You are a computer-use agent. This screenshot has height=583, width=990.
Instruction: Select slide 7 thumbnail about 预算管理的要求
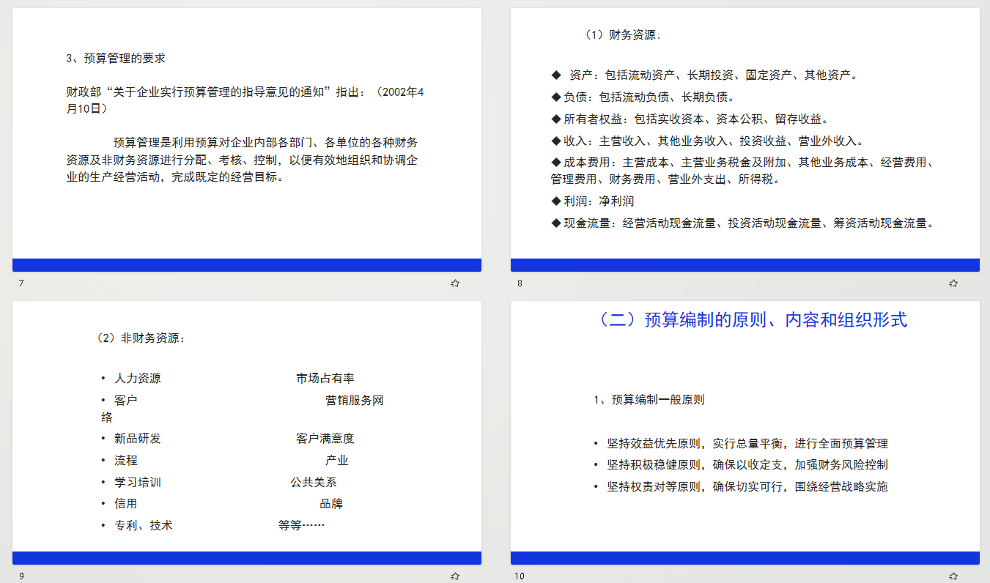tap(247, 140)
